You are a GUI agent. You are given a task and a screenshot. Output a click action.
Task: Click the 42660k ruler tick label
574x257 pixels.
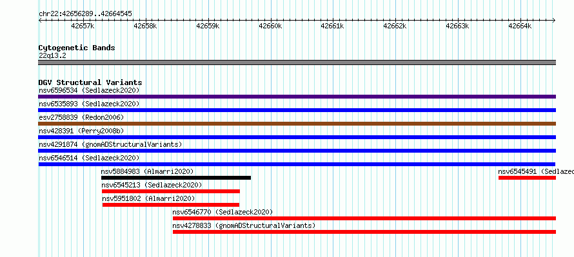(x=270, y=26)
